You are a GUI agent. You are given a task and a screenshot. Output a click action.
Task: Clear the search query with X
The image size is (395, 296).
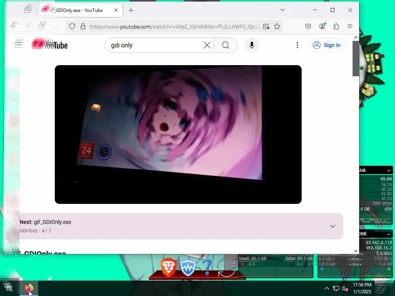pos(207,45)
